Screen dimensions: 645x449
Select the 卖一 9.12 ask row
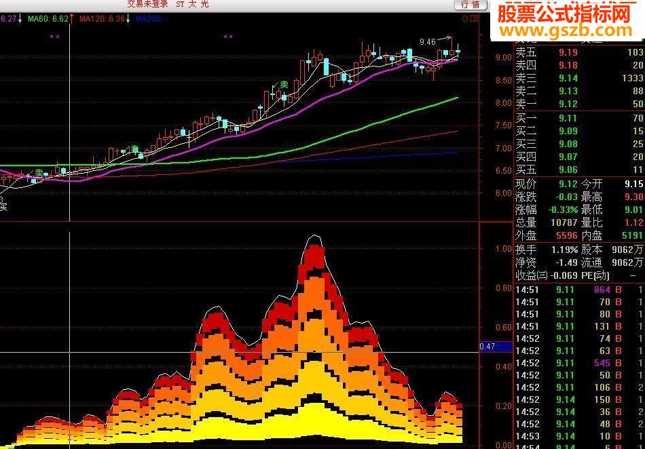click(x=579, y=104)
